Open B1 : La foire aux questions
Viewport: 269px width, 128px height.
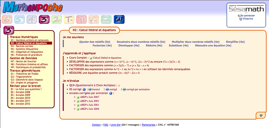(26, 89)
